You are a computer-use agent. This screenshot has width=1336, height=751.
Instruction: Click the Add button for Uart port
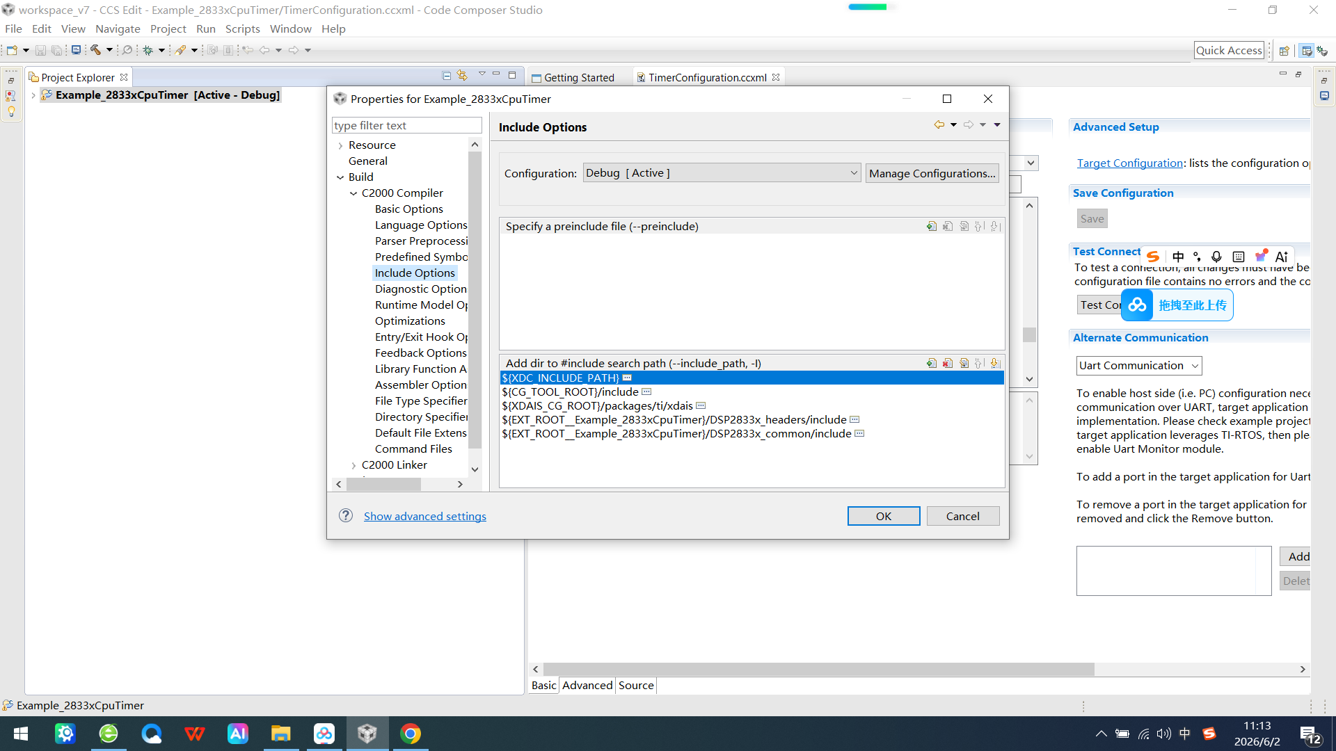coord(1296,556)
